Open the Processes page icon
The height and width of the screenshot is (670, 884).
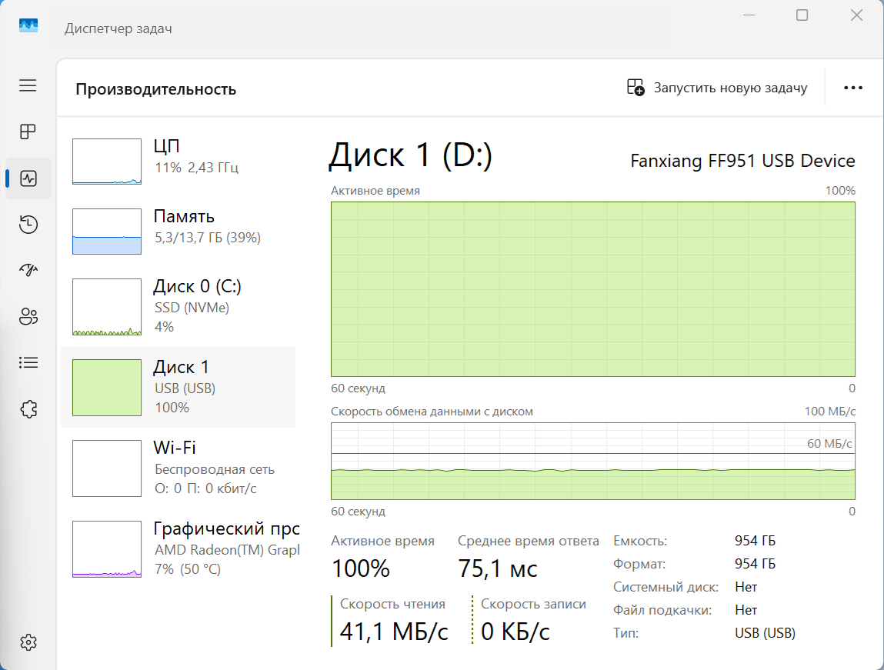tap(28, 132)
